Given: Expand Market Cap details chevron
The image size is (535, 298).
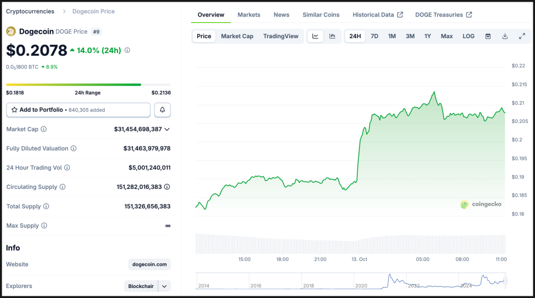Looking at the screenshot, I should (x=167, y=129).
